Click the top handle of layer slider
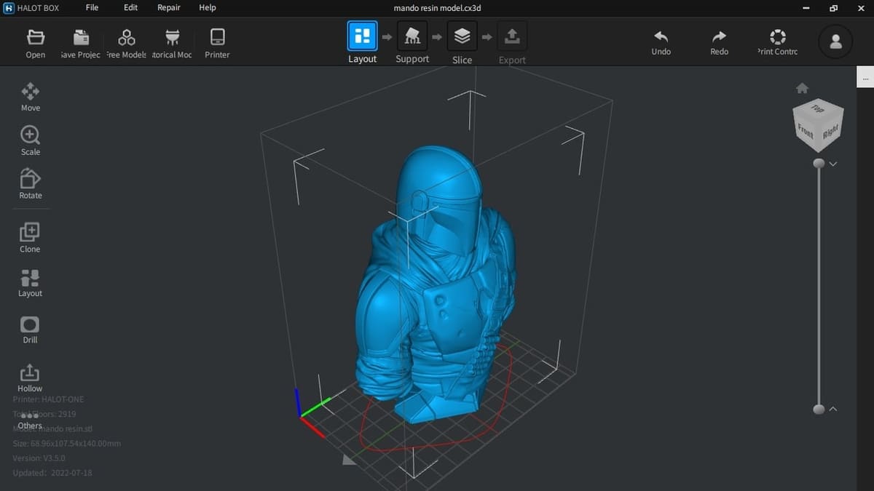This screenshot has height=491, width=874. coord(819,164)
